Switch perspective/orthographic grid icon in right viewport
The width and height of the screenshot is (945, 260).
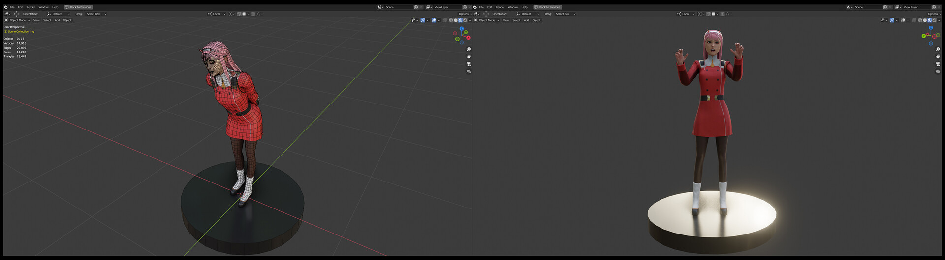(x=938, y=71)
